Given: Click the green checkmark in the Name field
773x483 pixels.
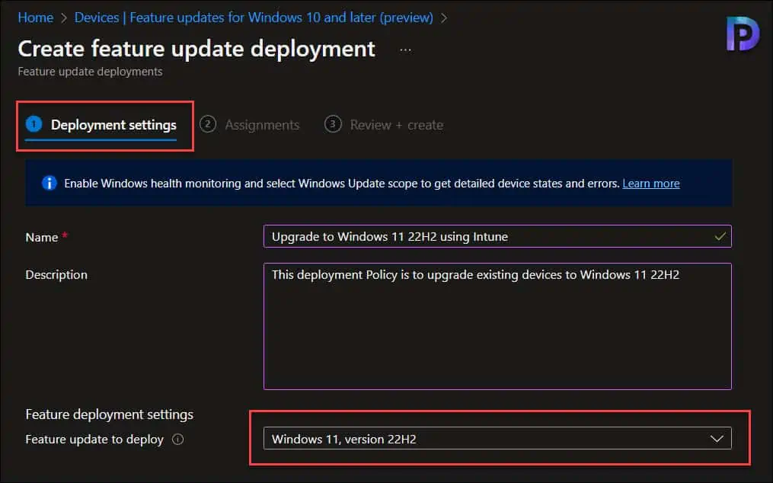Looking at the screenshot, I should coord(720,236).
